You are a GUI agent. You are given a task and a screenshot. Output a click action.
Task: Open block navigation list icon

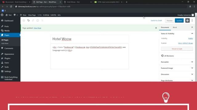[42, 20]
